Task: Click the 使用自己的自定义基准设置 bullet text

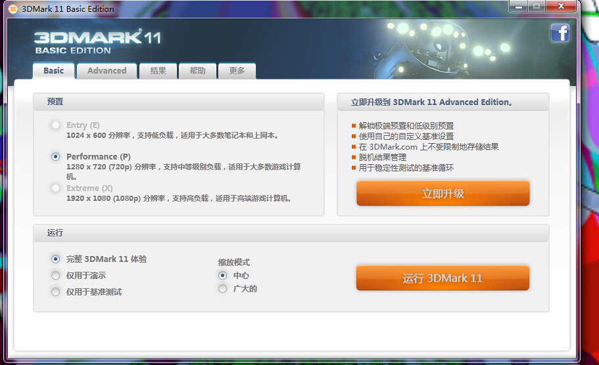Action: 406,137
